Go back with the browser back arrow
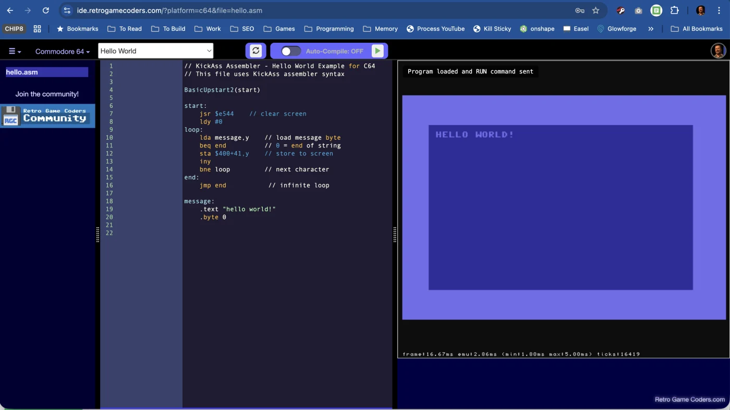Viewport: 730px width, 410px height. [x=10, y=10]
